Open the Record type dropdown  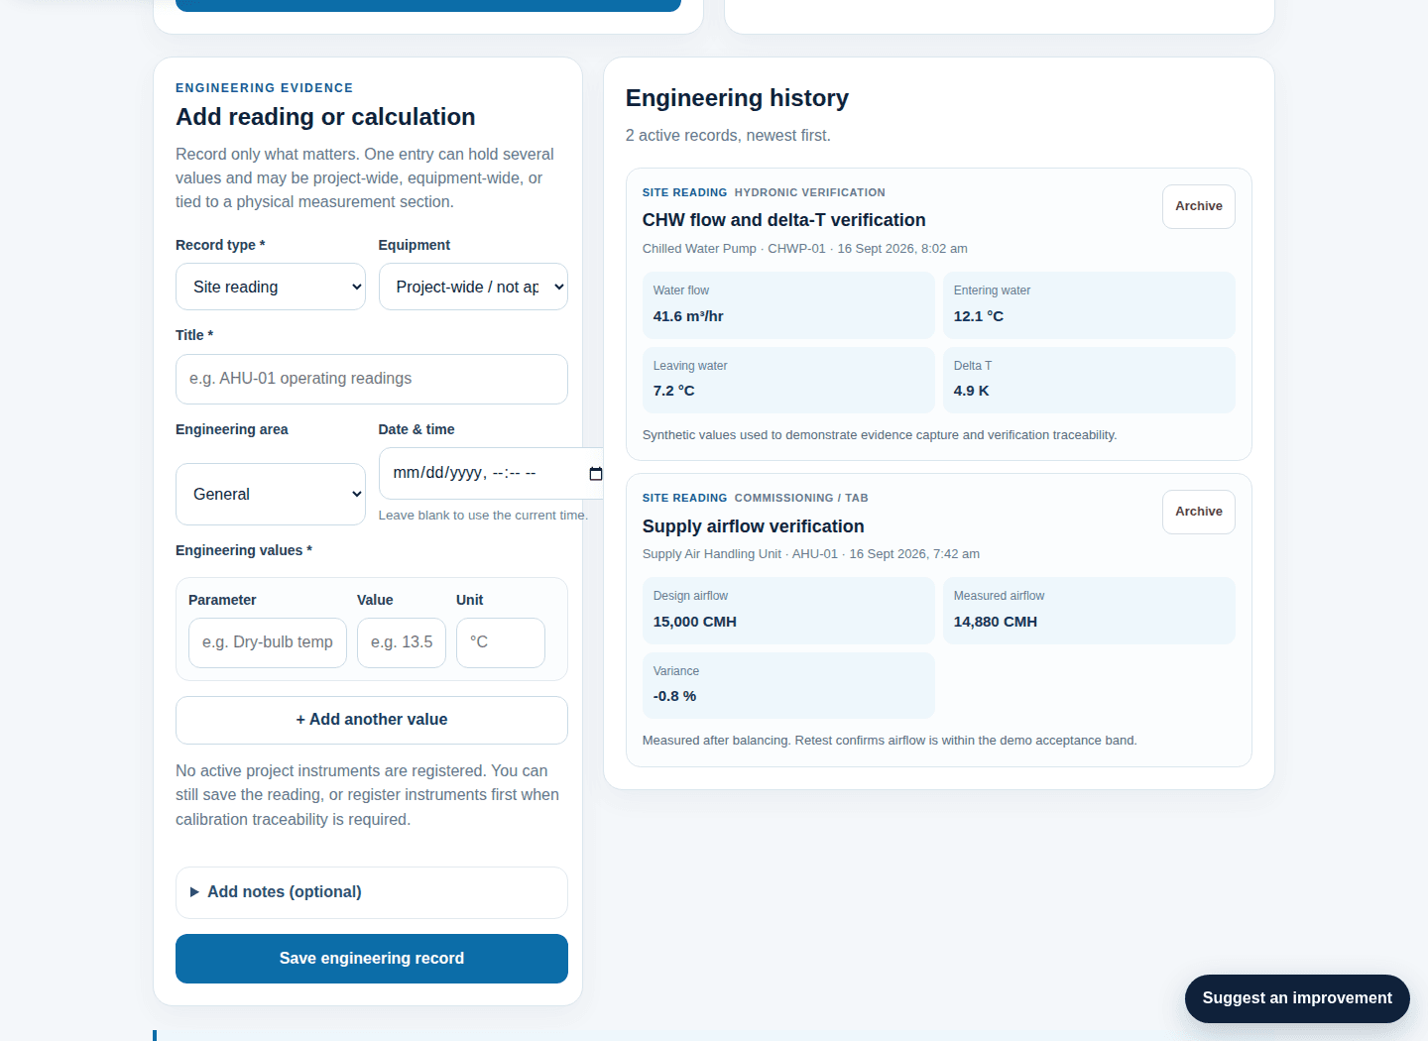click(x=271, y=287)
